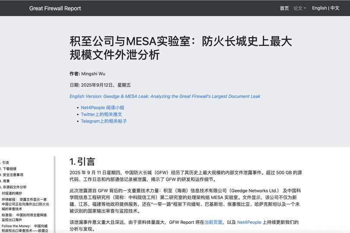
Task: Follow the Net4People link in the intro paragraph
Action: pyautogui.click(x=249, y=222)
